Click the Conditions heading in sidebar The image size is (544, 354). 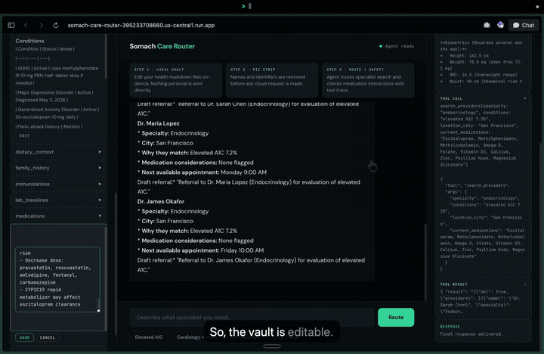tap(29, 41)
